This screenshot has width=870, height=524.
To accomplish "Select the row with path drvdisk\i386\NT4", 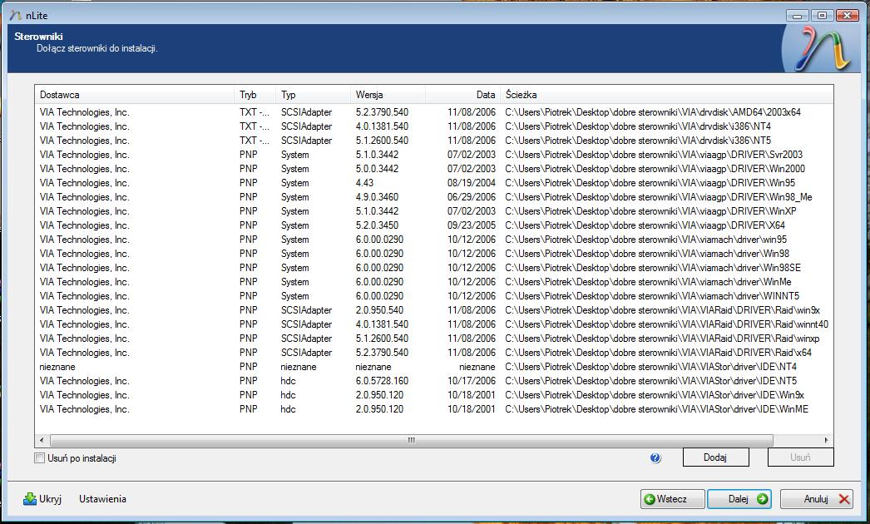I will tap(434, 126).
